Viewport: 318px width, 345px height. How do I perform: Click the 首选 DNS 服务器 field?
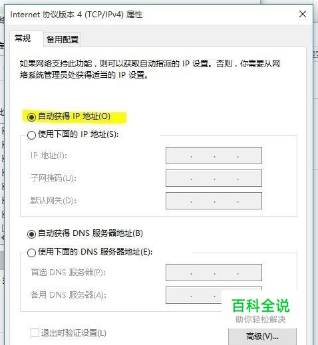(214, 273)
